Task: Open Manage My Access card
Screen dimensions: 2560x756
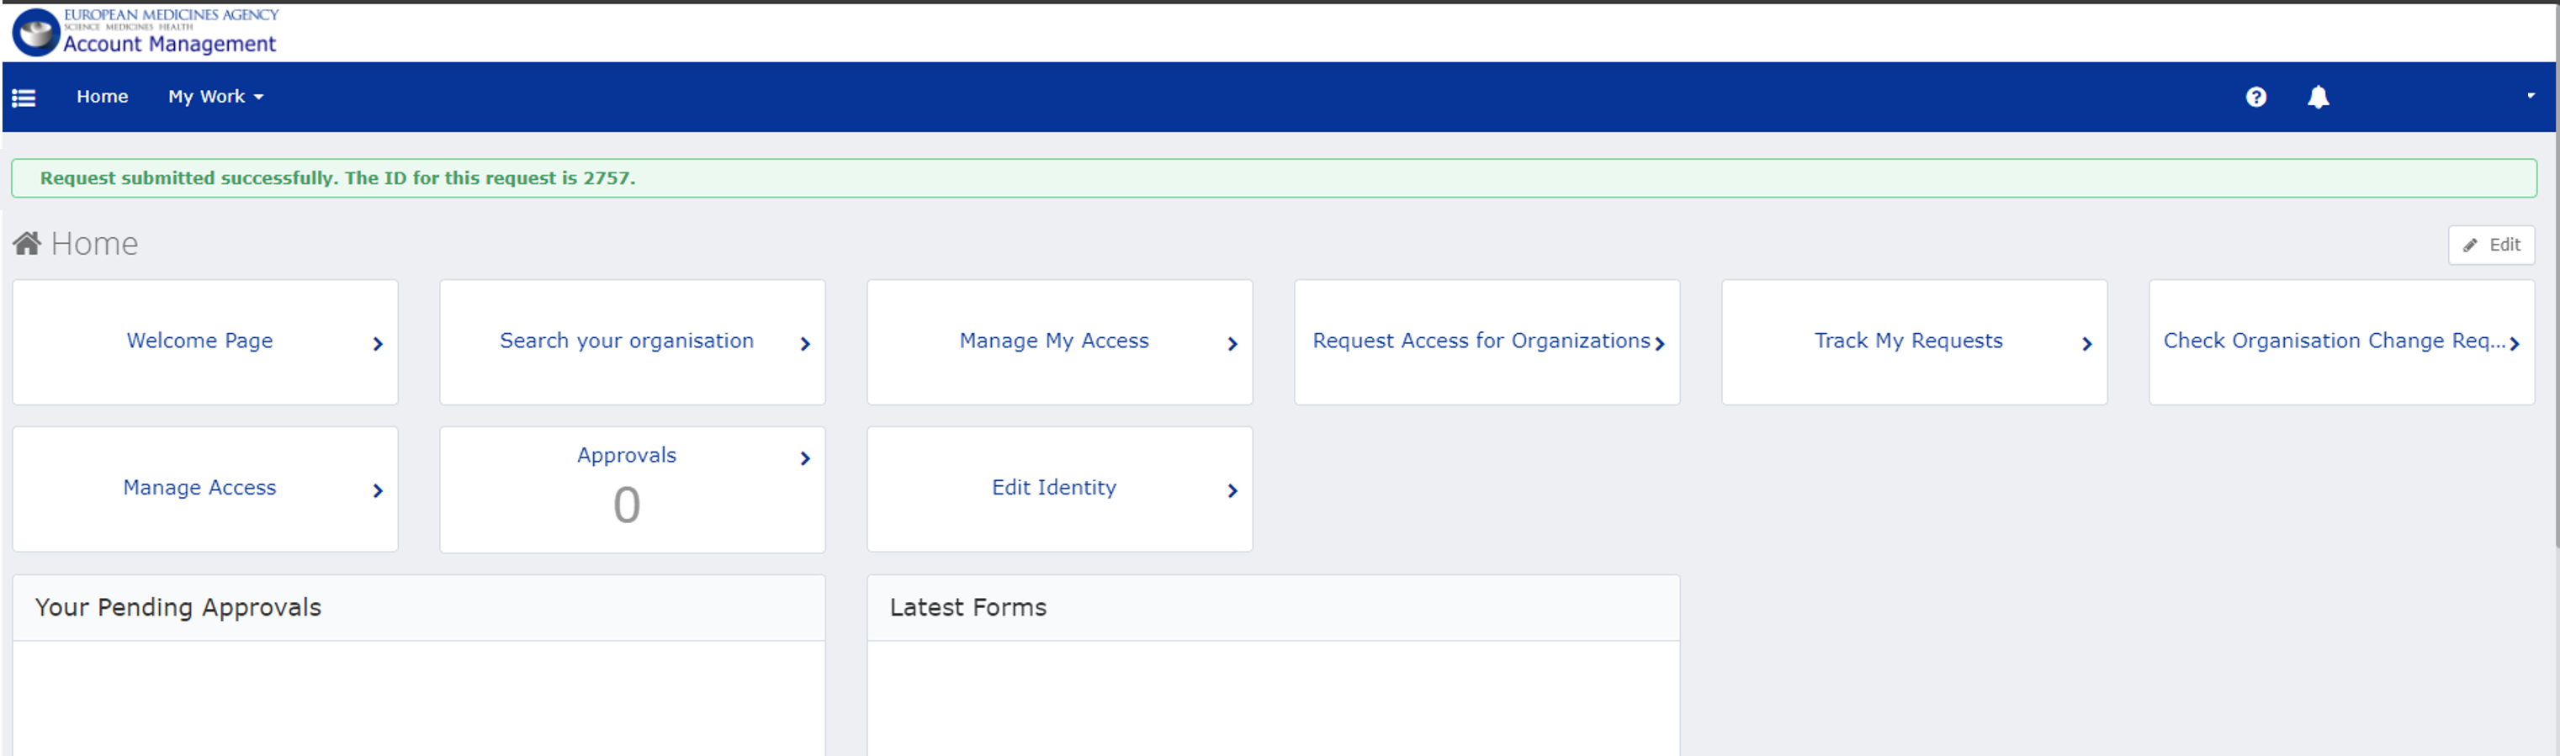Action: (x=1053, y=341)
